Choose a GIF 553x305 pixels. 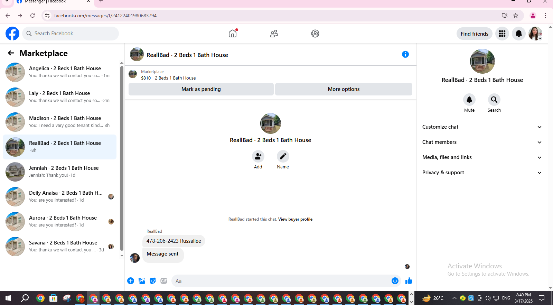point(164,281)
